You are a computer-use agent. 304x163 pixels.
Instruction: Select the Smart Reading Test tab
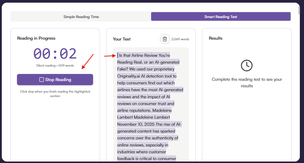pos(221,17)
